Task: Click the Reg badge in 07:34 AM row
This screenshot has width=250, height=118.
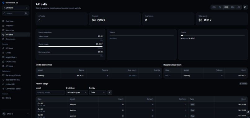Action: (192, 110)
